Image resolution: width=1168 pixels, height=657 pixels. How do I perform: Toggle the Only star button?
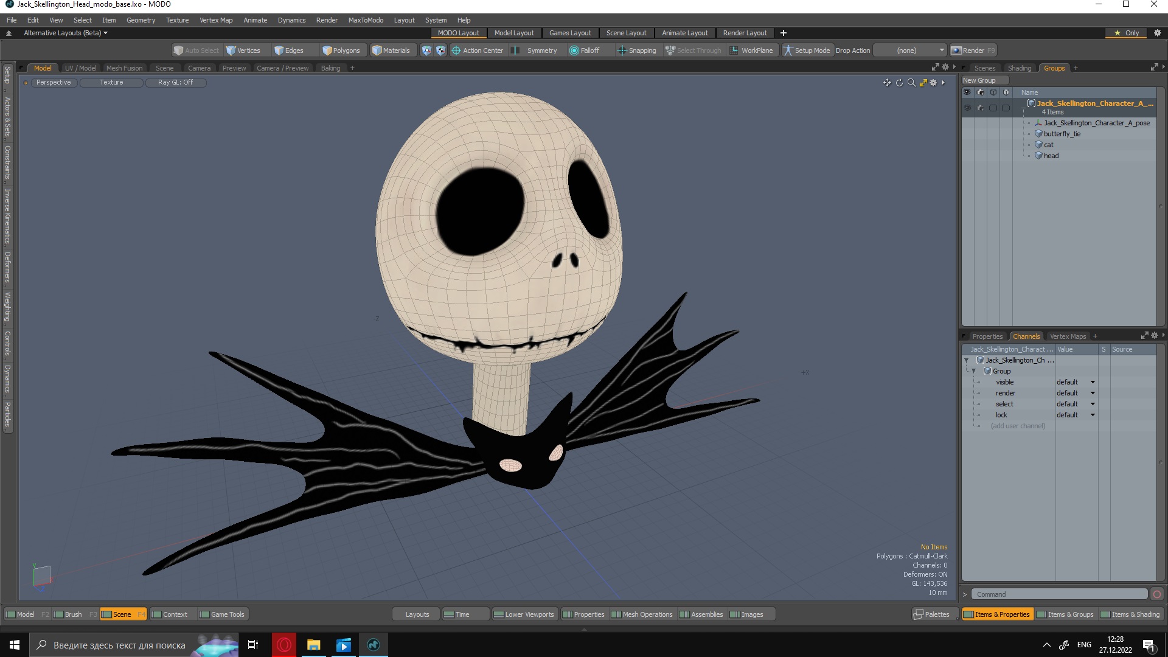tap(1126, 33)
